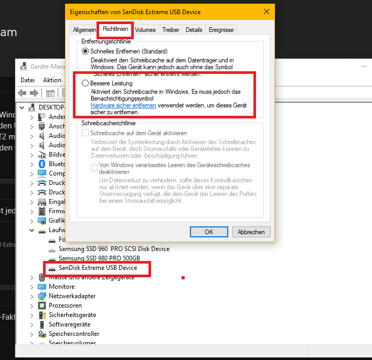372x360 pixels.
Task: Click the first Audio speaker icon
Action: (42, 136)
